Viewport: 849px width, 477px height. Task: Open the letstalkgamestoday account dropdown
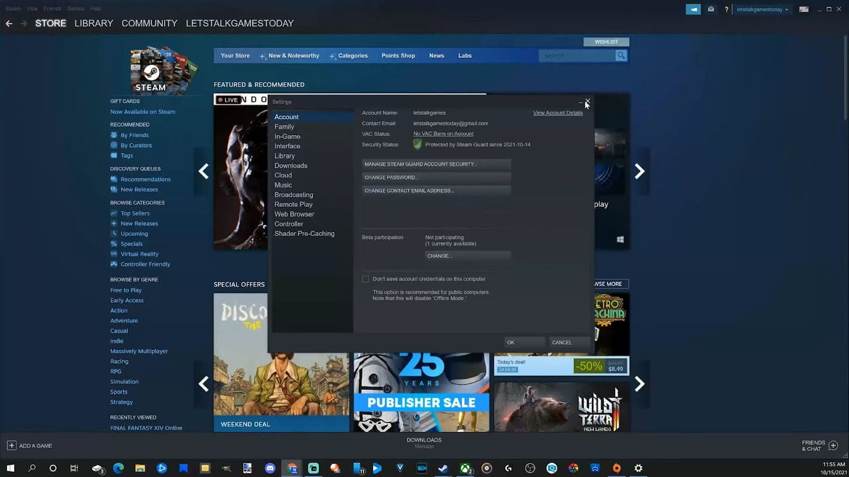(x=763, y=10)
